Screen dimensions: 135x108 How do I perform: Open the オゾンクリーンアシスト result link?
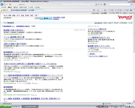33,75
